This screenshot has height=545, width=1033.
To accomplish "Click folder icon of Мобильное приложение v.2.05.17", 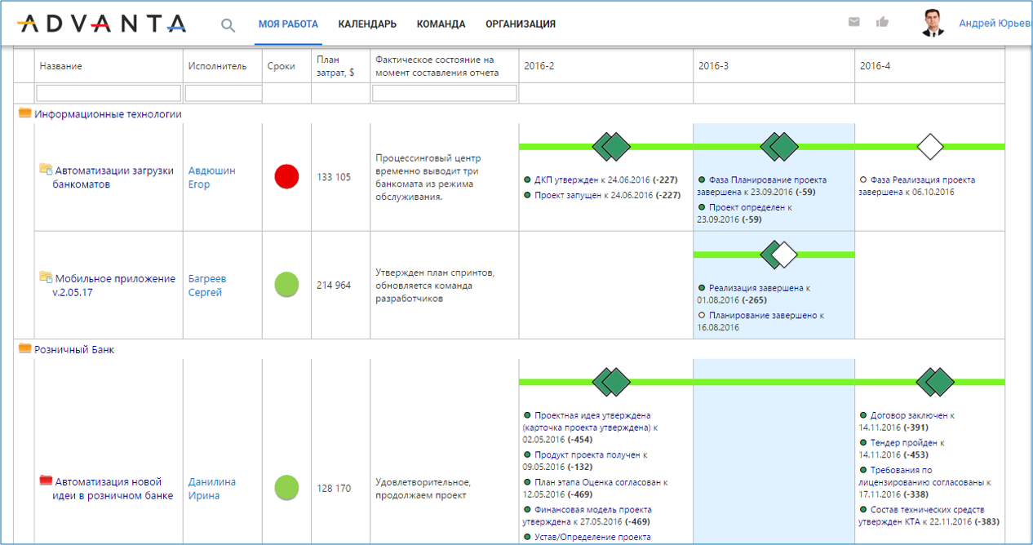I will (46, 277).
